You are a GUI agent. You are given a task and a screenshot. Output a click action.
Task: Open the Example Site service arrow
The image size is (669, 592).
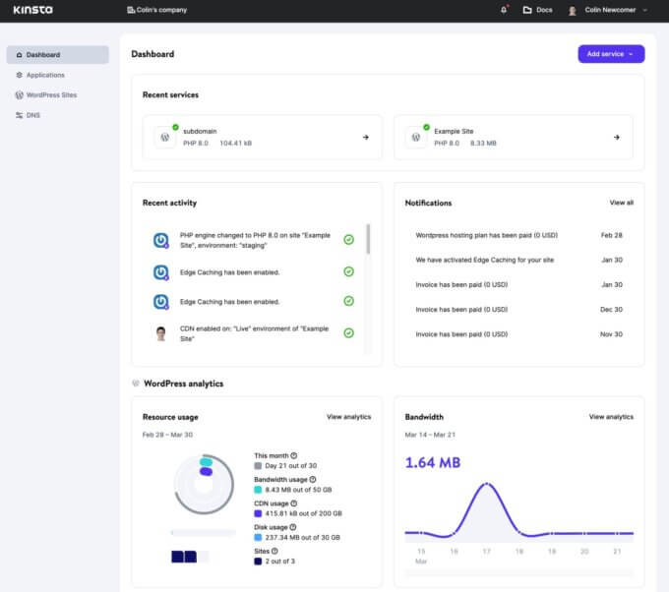pyautogui.click(x=617, y=138)
